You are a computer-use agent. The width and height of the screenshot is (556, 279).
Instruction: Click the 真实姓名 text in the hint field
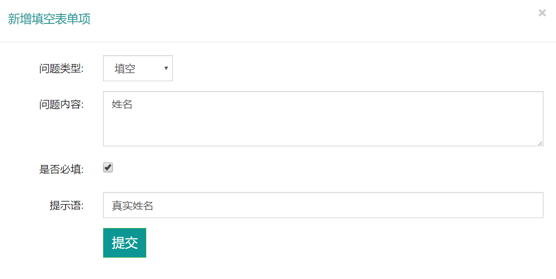[x=133, y=206]
